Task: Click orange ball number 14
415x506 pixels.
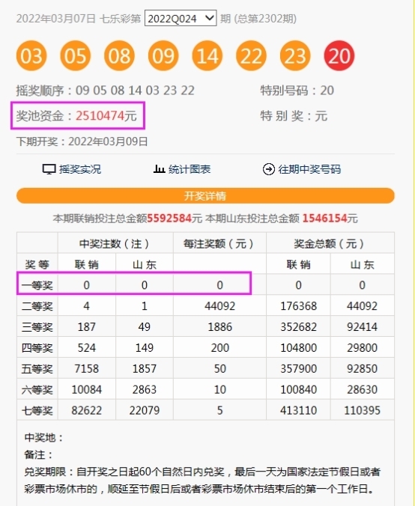Action: pos(207,55)
